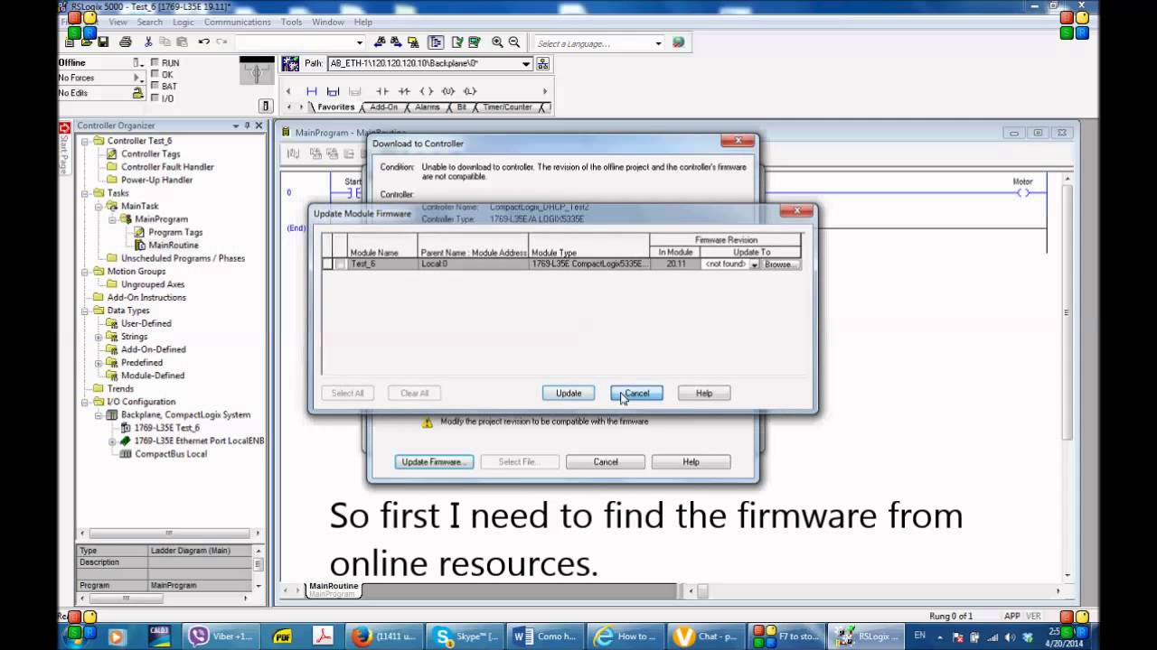Open RSWho network browse icon next to Path
The width and height of the screenshot is (1157, 650).
point(542,64)
